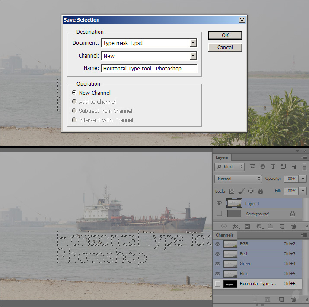Create new group folder icon
Image resolution: width=309 pixels, height=307 pixels.
tap(271, 226)
